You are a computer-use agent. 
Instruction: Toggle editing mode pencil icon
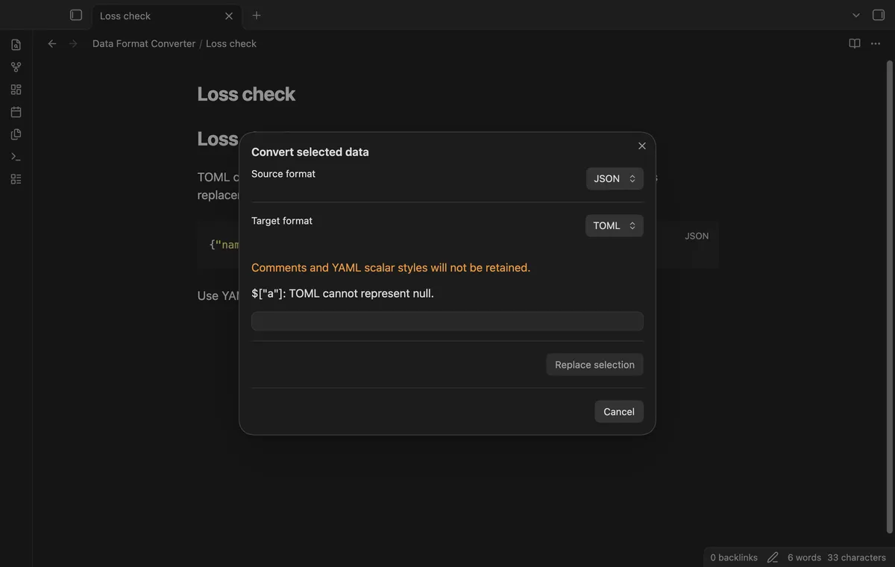tap(773, 557)
